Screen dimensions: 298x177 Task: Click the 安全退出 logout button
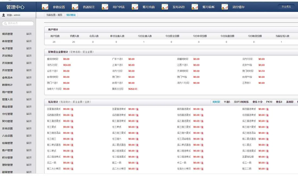286,6
